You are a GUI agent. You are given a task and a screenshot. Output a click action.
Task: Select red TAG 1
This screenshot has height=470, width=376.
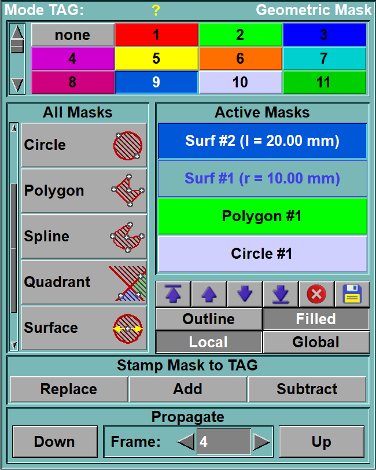(157, 35)
